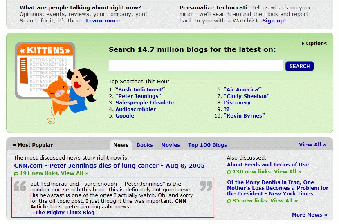The image size is (339, 224).
Task: Click the Kittens girl-and-cat illustration
Action: pyautogui.click(x=56, y=83)
